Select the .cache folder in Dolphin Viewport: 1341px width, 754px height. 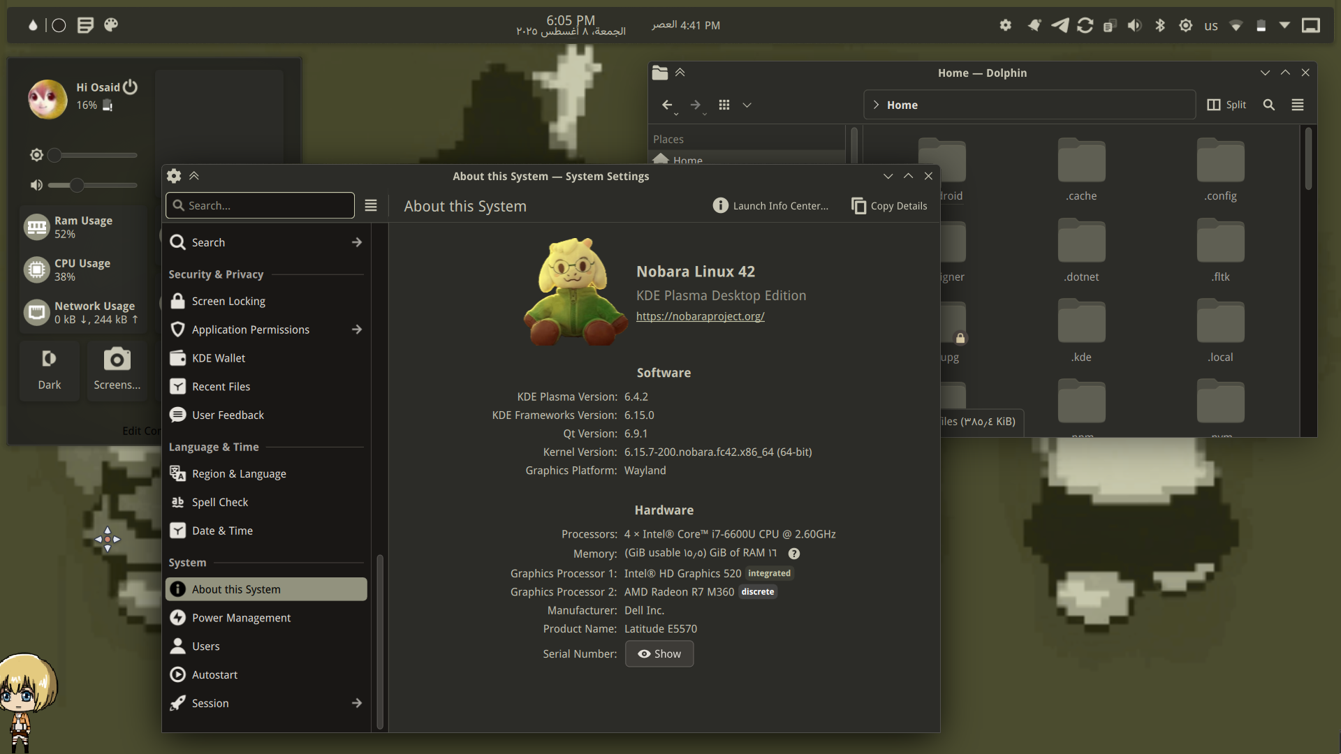point(1081,170)
